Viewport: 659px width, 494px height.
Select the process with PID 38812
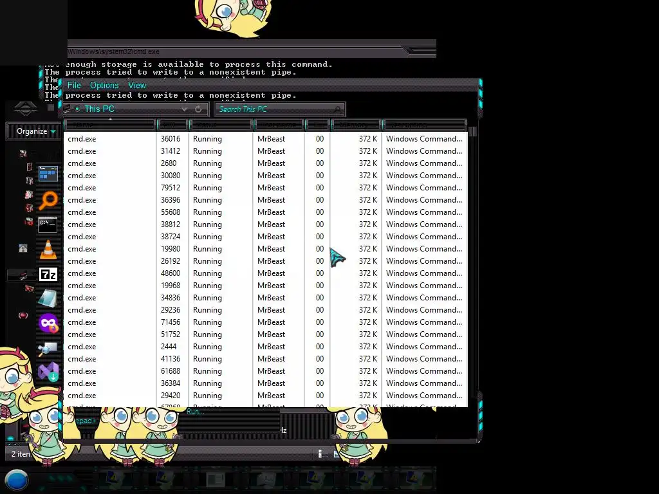point(266,224)
